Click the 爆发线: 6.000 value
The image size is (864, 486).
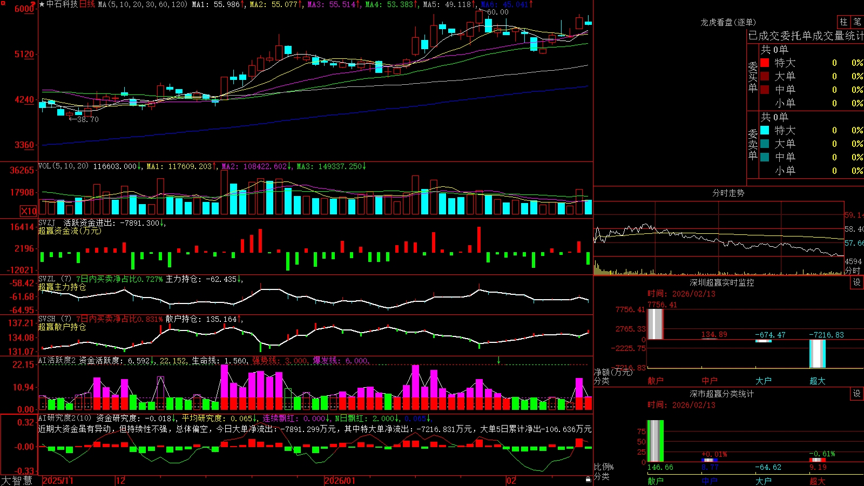pos(341,361)
